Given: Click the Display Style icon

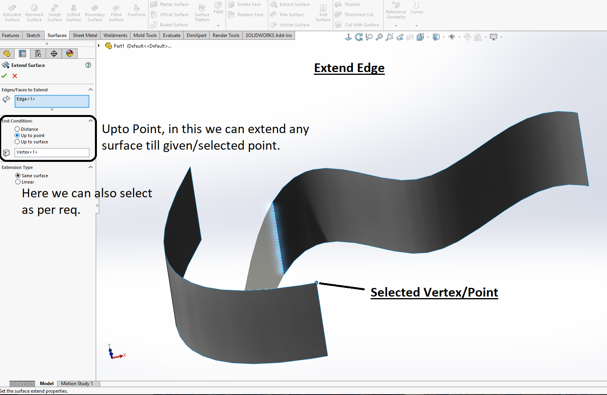Looking at the screenshot, I should pyautogui.click(x=436, y=37).
